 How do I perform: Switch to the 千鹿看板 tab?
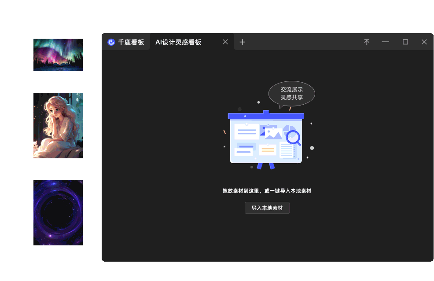130,42
